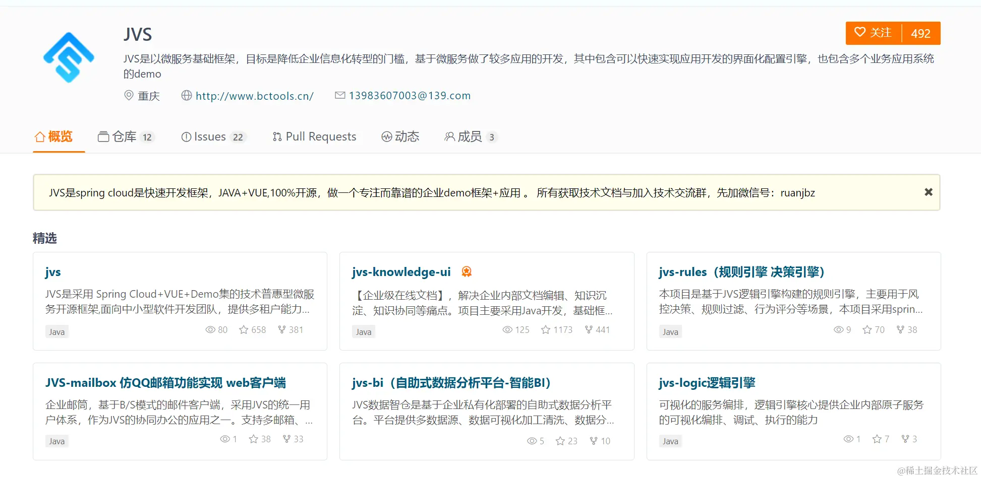Open the jvs-knowledge-ui repository
This screenshot has height=479, width=981.
[401, 272]
